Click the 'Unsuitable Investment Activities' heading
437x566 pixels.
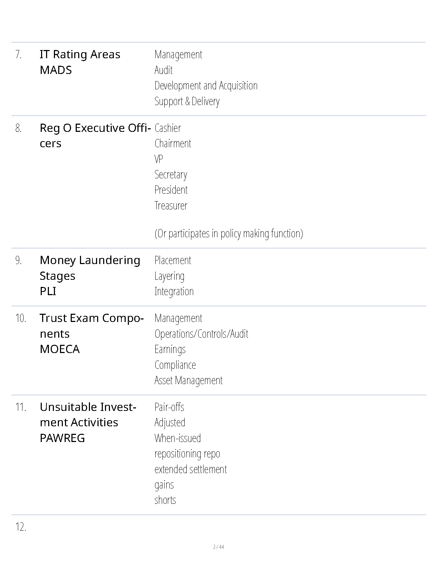(x=88, y=414)
